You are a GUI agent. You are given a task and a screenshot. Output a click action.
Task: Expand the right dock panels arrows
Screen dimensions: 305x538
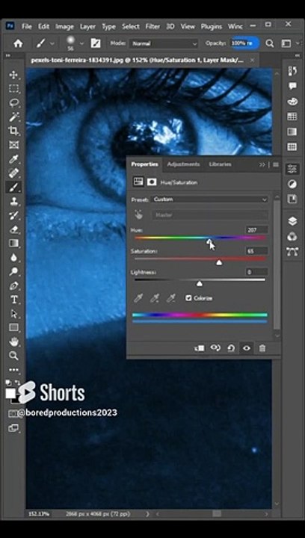pyautogui.click(x=297, y=55)
